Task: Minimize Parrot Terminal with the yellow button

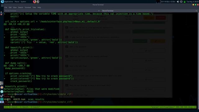Action: [193, 5]
